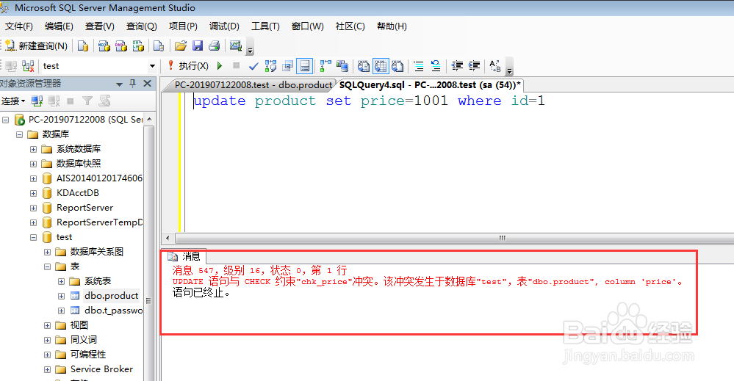The width and height of the screenshot is (734, 381).
Task: Select the Service Broker folder
Action: click(x=101, y=369)
